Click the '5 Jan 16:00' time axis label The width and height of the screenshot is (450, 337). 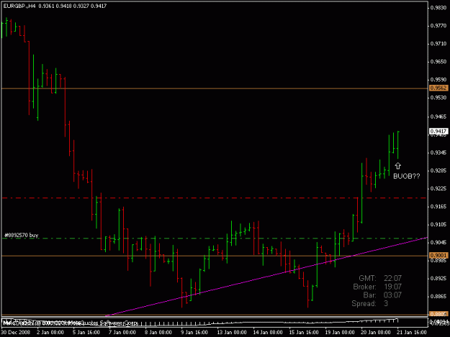(x=86, y=332)
